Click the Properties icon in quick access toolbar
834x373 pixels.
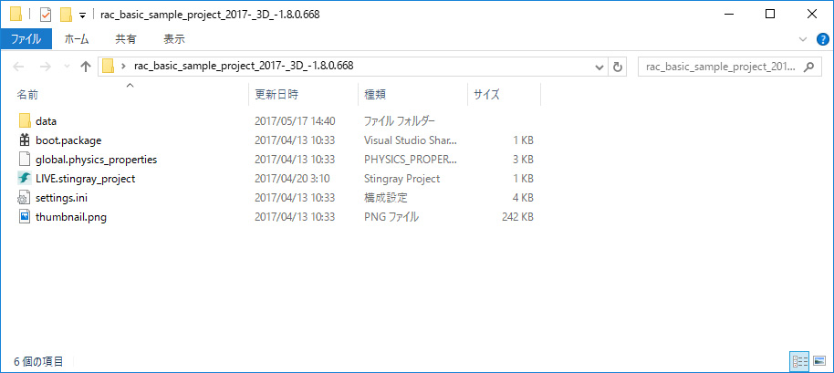pyautogui.click(x=46, y=15)
